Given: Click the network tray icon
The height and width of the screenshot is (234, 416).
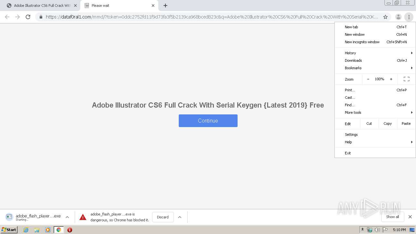Looking at the screenshot, I should 370,230.
